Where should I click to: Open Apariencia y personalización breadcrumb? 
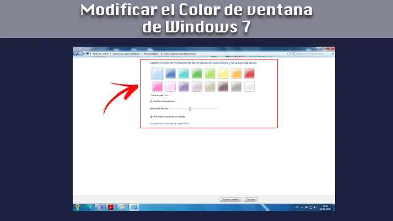pos(126,54)
